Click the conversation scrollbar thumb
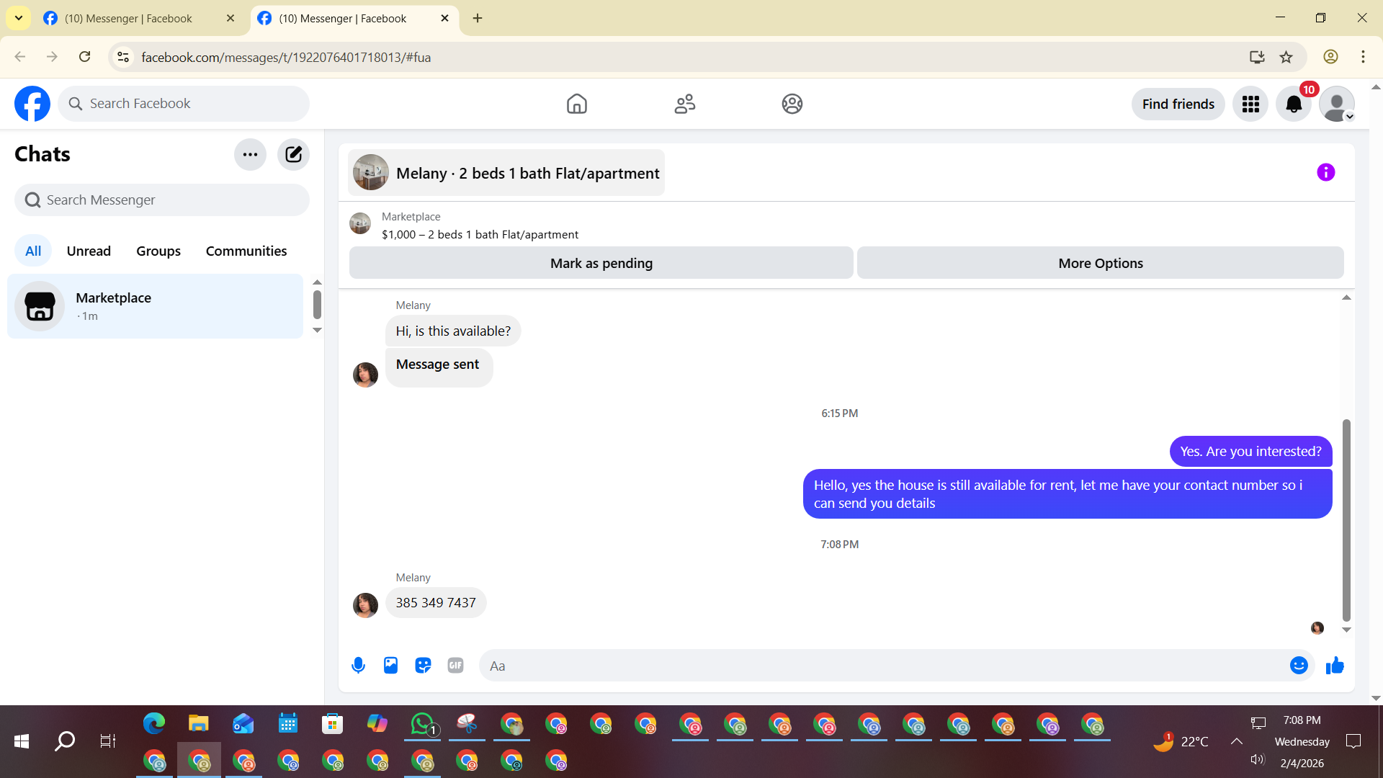 pyautogui.click(x=1346, y=519)
